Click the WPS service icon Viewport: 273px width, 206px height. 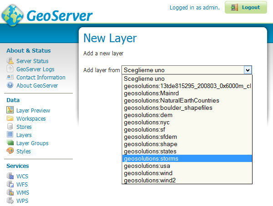(10, 200)
